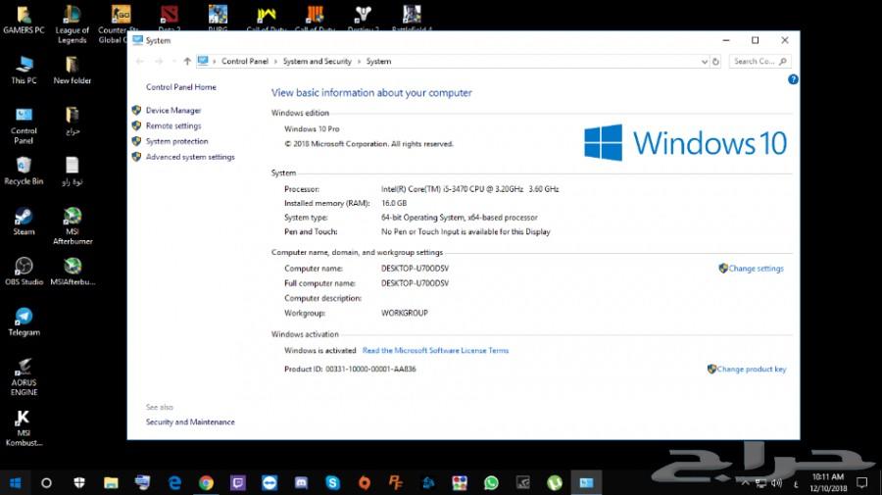Launch Steam from the desktop
This screenshot has width=882, height=495.
(24, 222)
